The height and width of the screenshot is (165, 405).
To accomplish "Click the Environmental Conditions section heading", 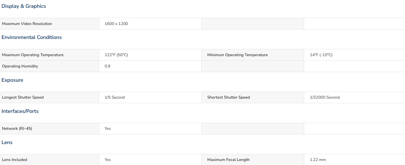I will click(x=31, y=37).
